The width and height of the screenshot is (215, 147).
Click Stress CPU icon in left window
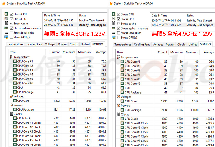(6, 14)
